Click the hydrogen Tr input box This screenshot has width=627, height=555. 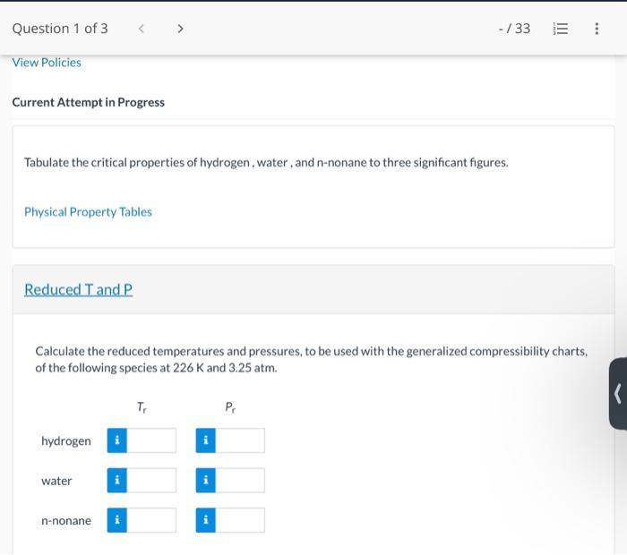coord(151,440)
